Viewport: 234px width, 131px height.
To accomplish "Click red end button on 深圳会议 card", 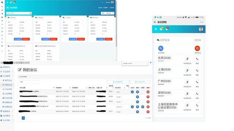I will [x=108, y=39].
